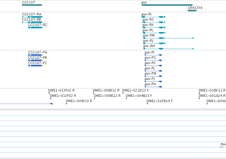Select upper DME1-013F02.R marker arrow
The image size is (226, 159).
pos(49,93)
